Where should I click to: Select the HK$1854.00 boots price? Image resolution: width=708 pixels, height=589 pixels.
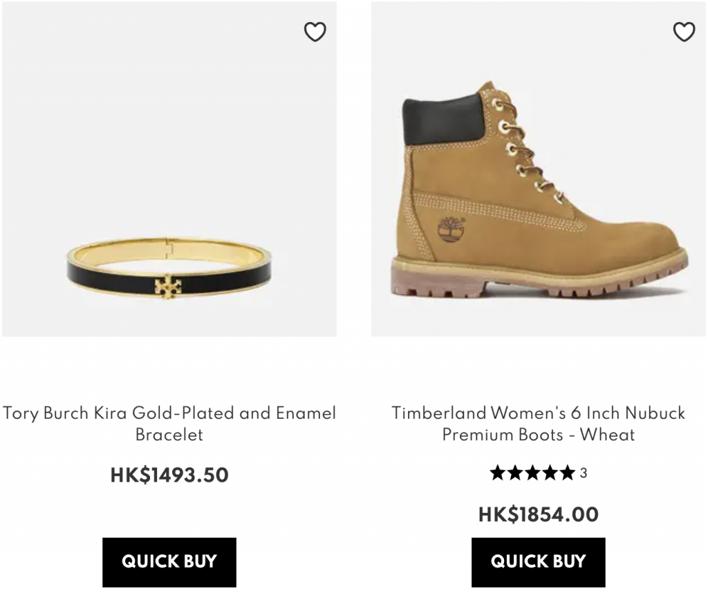pos(538,515)
